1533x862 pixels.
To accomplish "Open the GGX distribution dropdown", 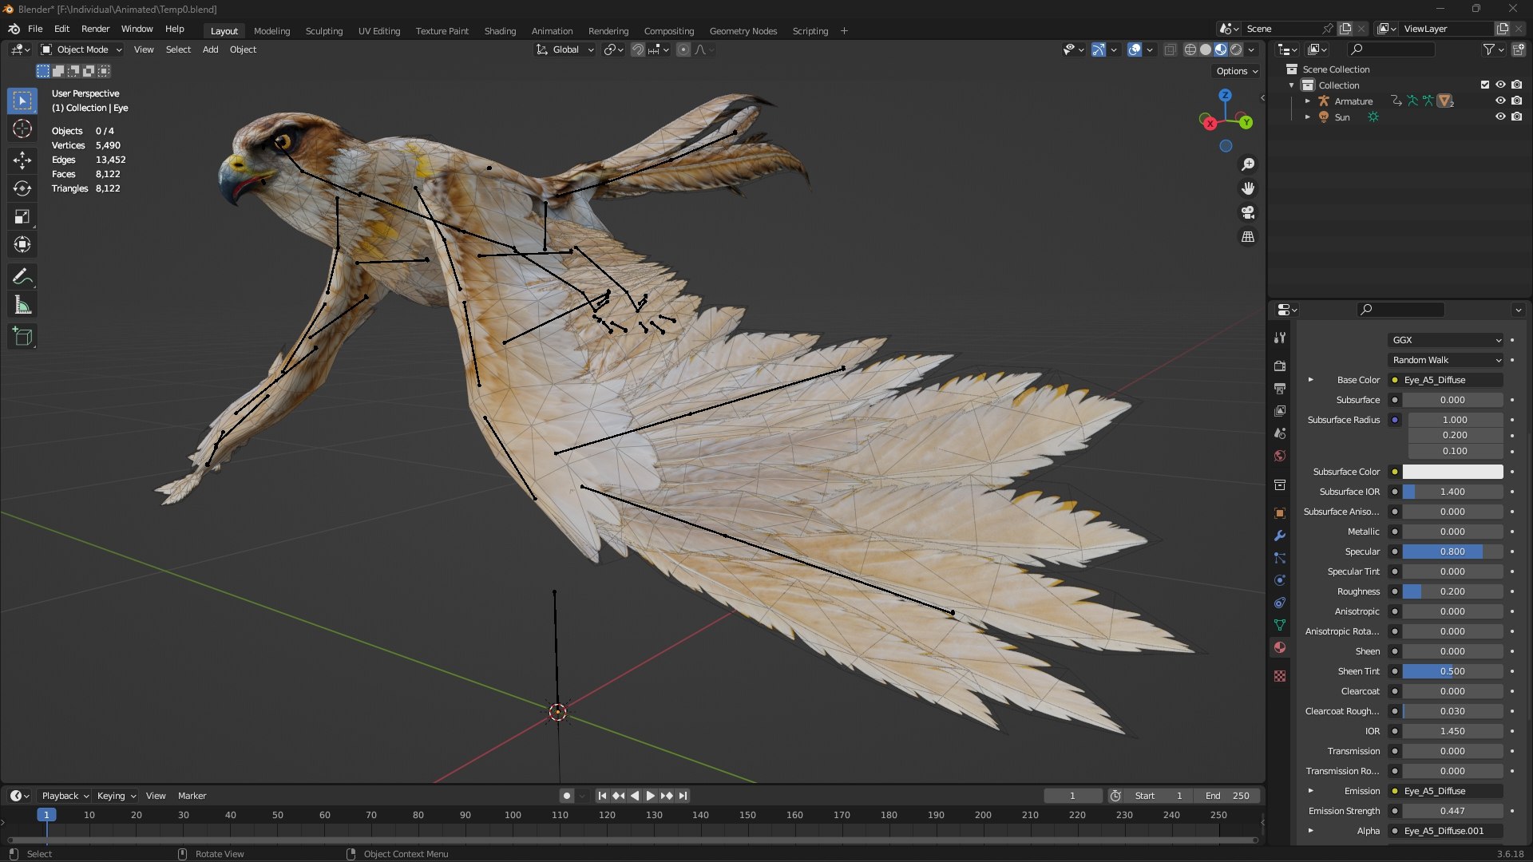I will tap(1446, 340).
